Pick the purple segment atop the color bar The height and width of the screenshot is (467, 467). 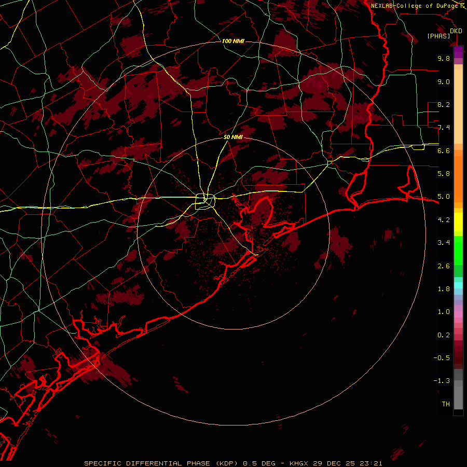click(x=458, y=52)
